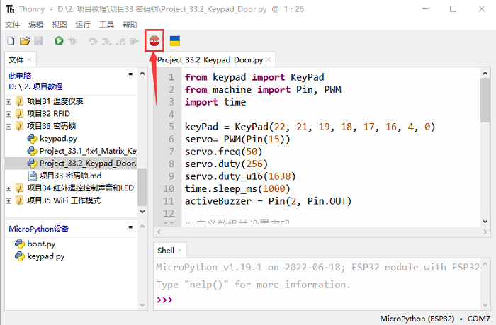
Task: Open the 工具 menu
Action: (x=106, y=24)
